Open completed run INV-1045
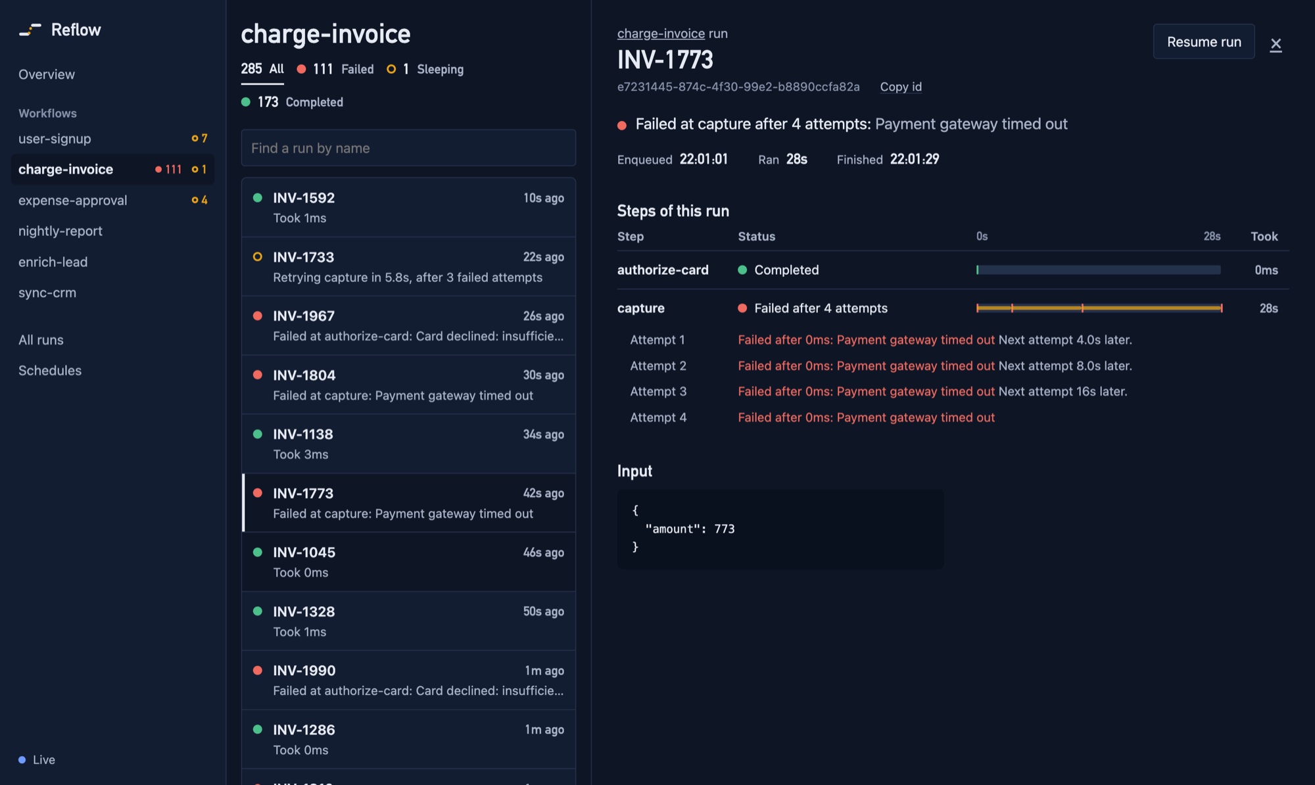The height and width of the screenshot is (785, 1315). [408, 562]
